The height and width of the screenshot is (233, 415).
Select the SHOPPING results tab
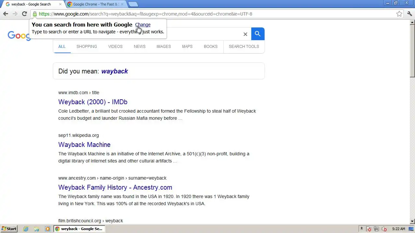click(87, 46)
